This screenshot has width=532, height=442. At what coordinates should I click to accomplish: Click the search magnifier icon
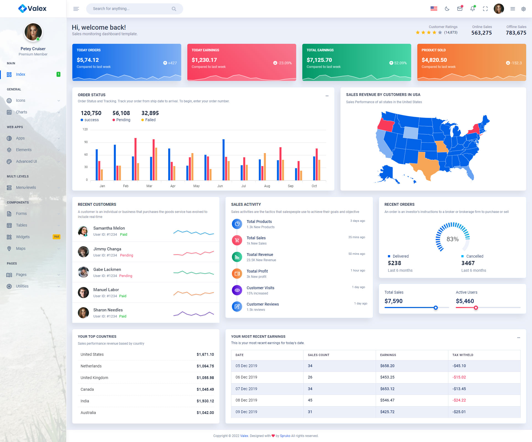174,9
